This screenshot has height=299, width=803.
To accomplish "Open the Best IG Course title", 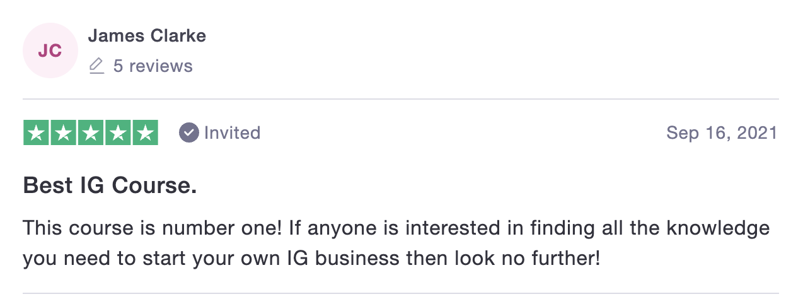I will 110,186.
